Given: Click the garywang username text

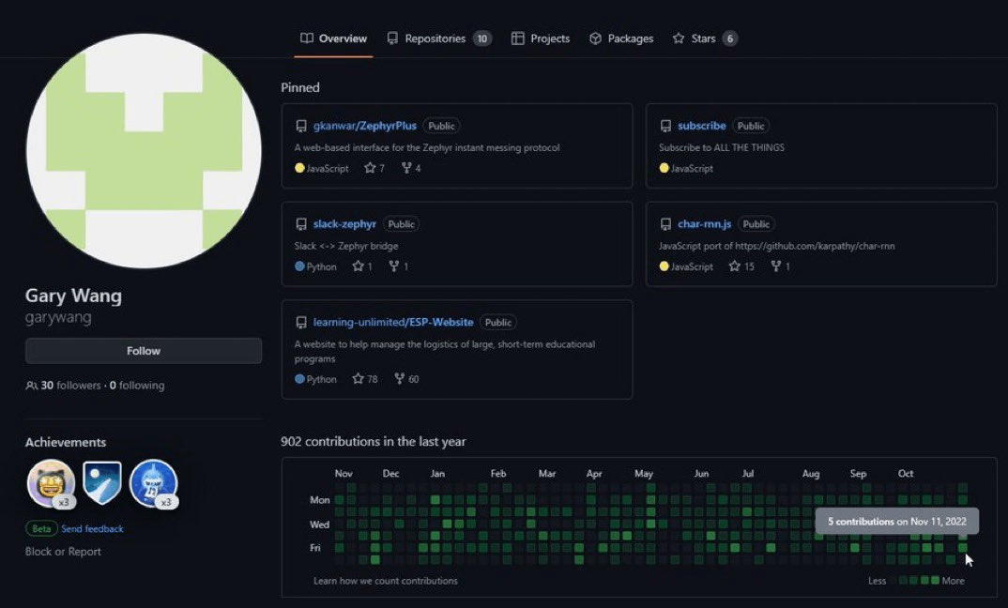Looking at the screenshot, I should [58, 317].
